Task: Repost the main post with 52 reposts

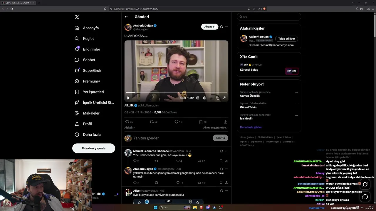Action: 154,122
